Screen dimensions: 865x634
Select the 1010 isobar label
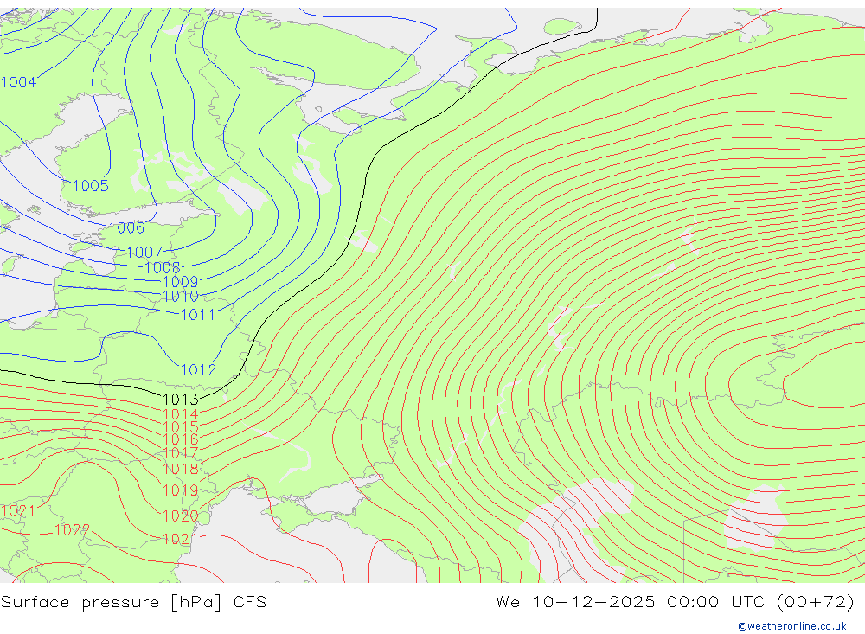pyautogui.click(x=181, y=297)
